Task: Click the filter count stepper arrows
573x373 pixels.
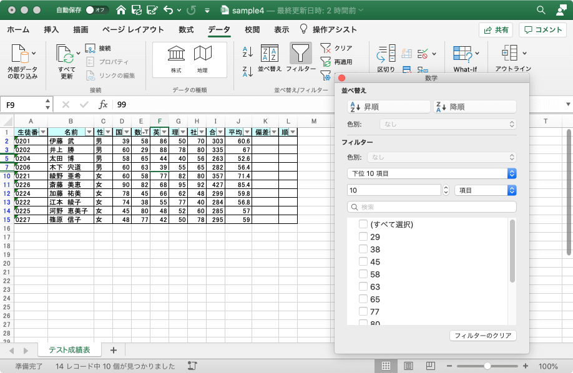Action: click(446, 190)
